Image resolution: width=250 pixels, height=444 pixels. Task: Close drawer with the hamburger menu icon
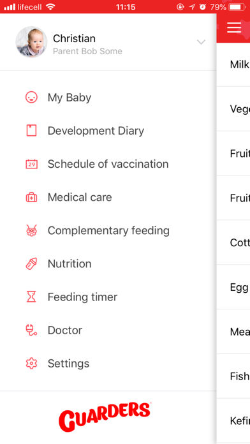click(x=234, y=27)
